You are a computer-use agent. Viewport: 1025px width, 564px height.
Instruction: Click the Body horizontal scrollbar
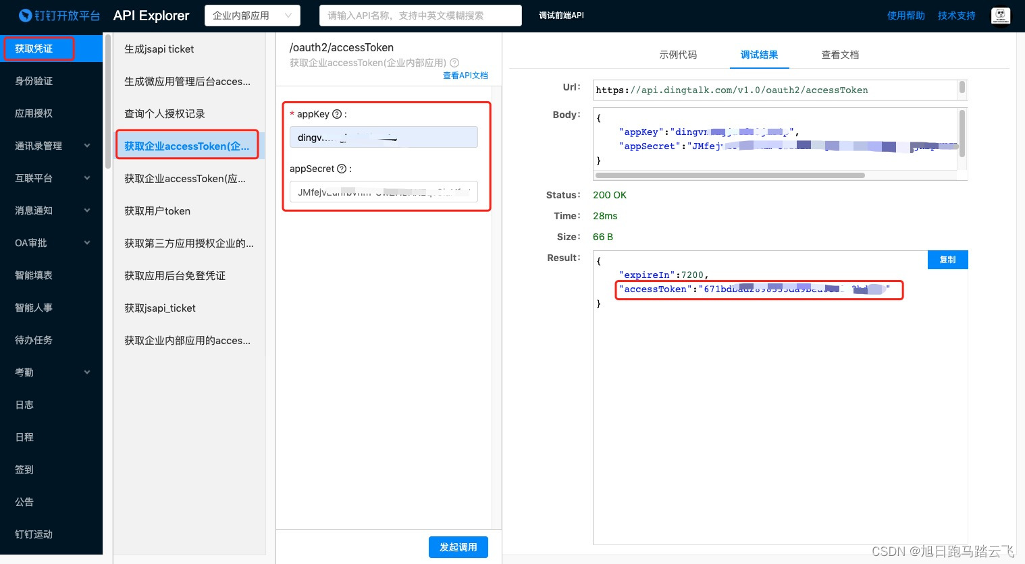tap(730, 175)
